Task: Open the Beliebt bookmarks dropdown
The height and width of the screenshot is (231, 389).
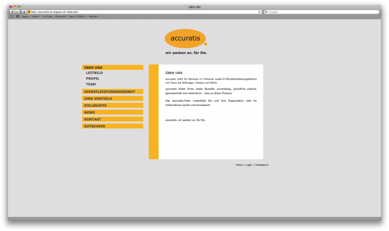Action: pyautogui.click(x=93, y=17)
